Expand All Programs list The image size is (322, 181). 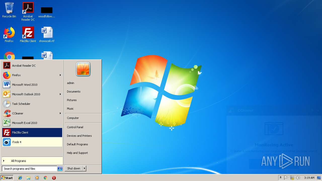coord(32,161)
